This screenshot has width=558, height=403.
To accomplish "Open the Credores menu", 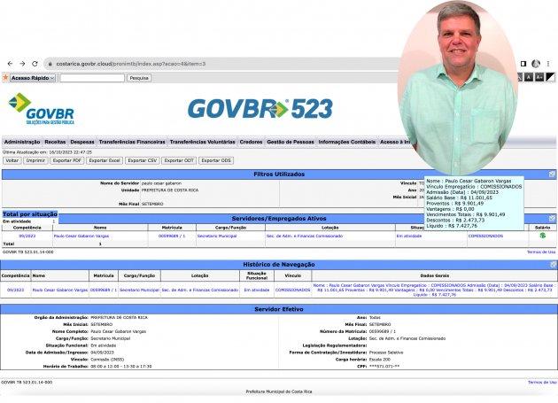I will click(x=251, y=142).
